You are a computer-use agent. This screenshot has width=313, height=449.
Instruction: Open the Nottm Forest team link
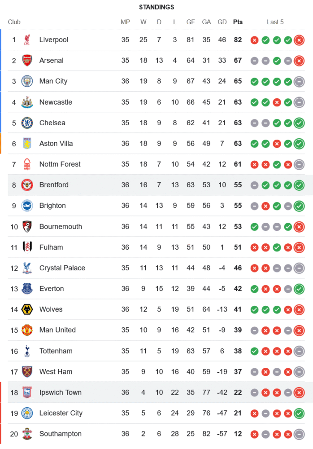pos(60,164)
